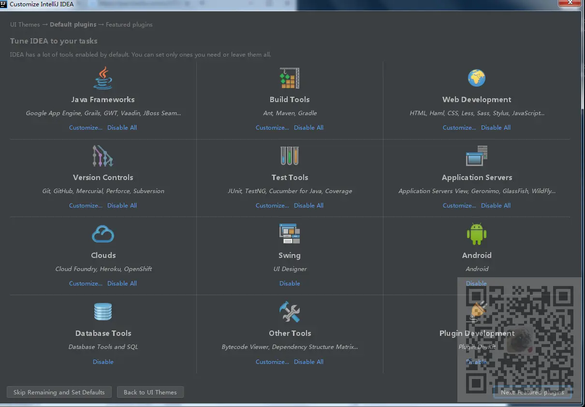Click 'Tune IDEA to your tasks' title
585x407 pixels.
pos(54,41)
